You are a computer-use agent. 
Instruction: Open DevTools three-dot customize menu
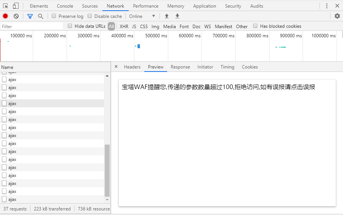[x=327, y=6]
